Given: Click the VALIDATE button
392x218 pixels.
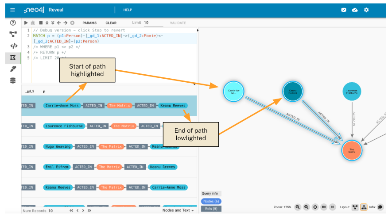Looking at the screenshot, I should [178, 23].
